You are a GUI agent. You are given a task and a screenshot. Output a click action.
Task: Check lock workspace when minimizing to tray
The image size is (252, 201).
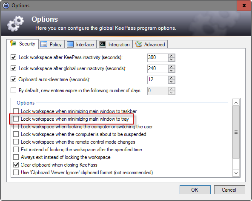pos(16,119)
